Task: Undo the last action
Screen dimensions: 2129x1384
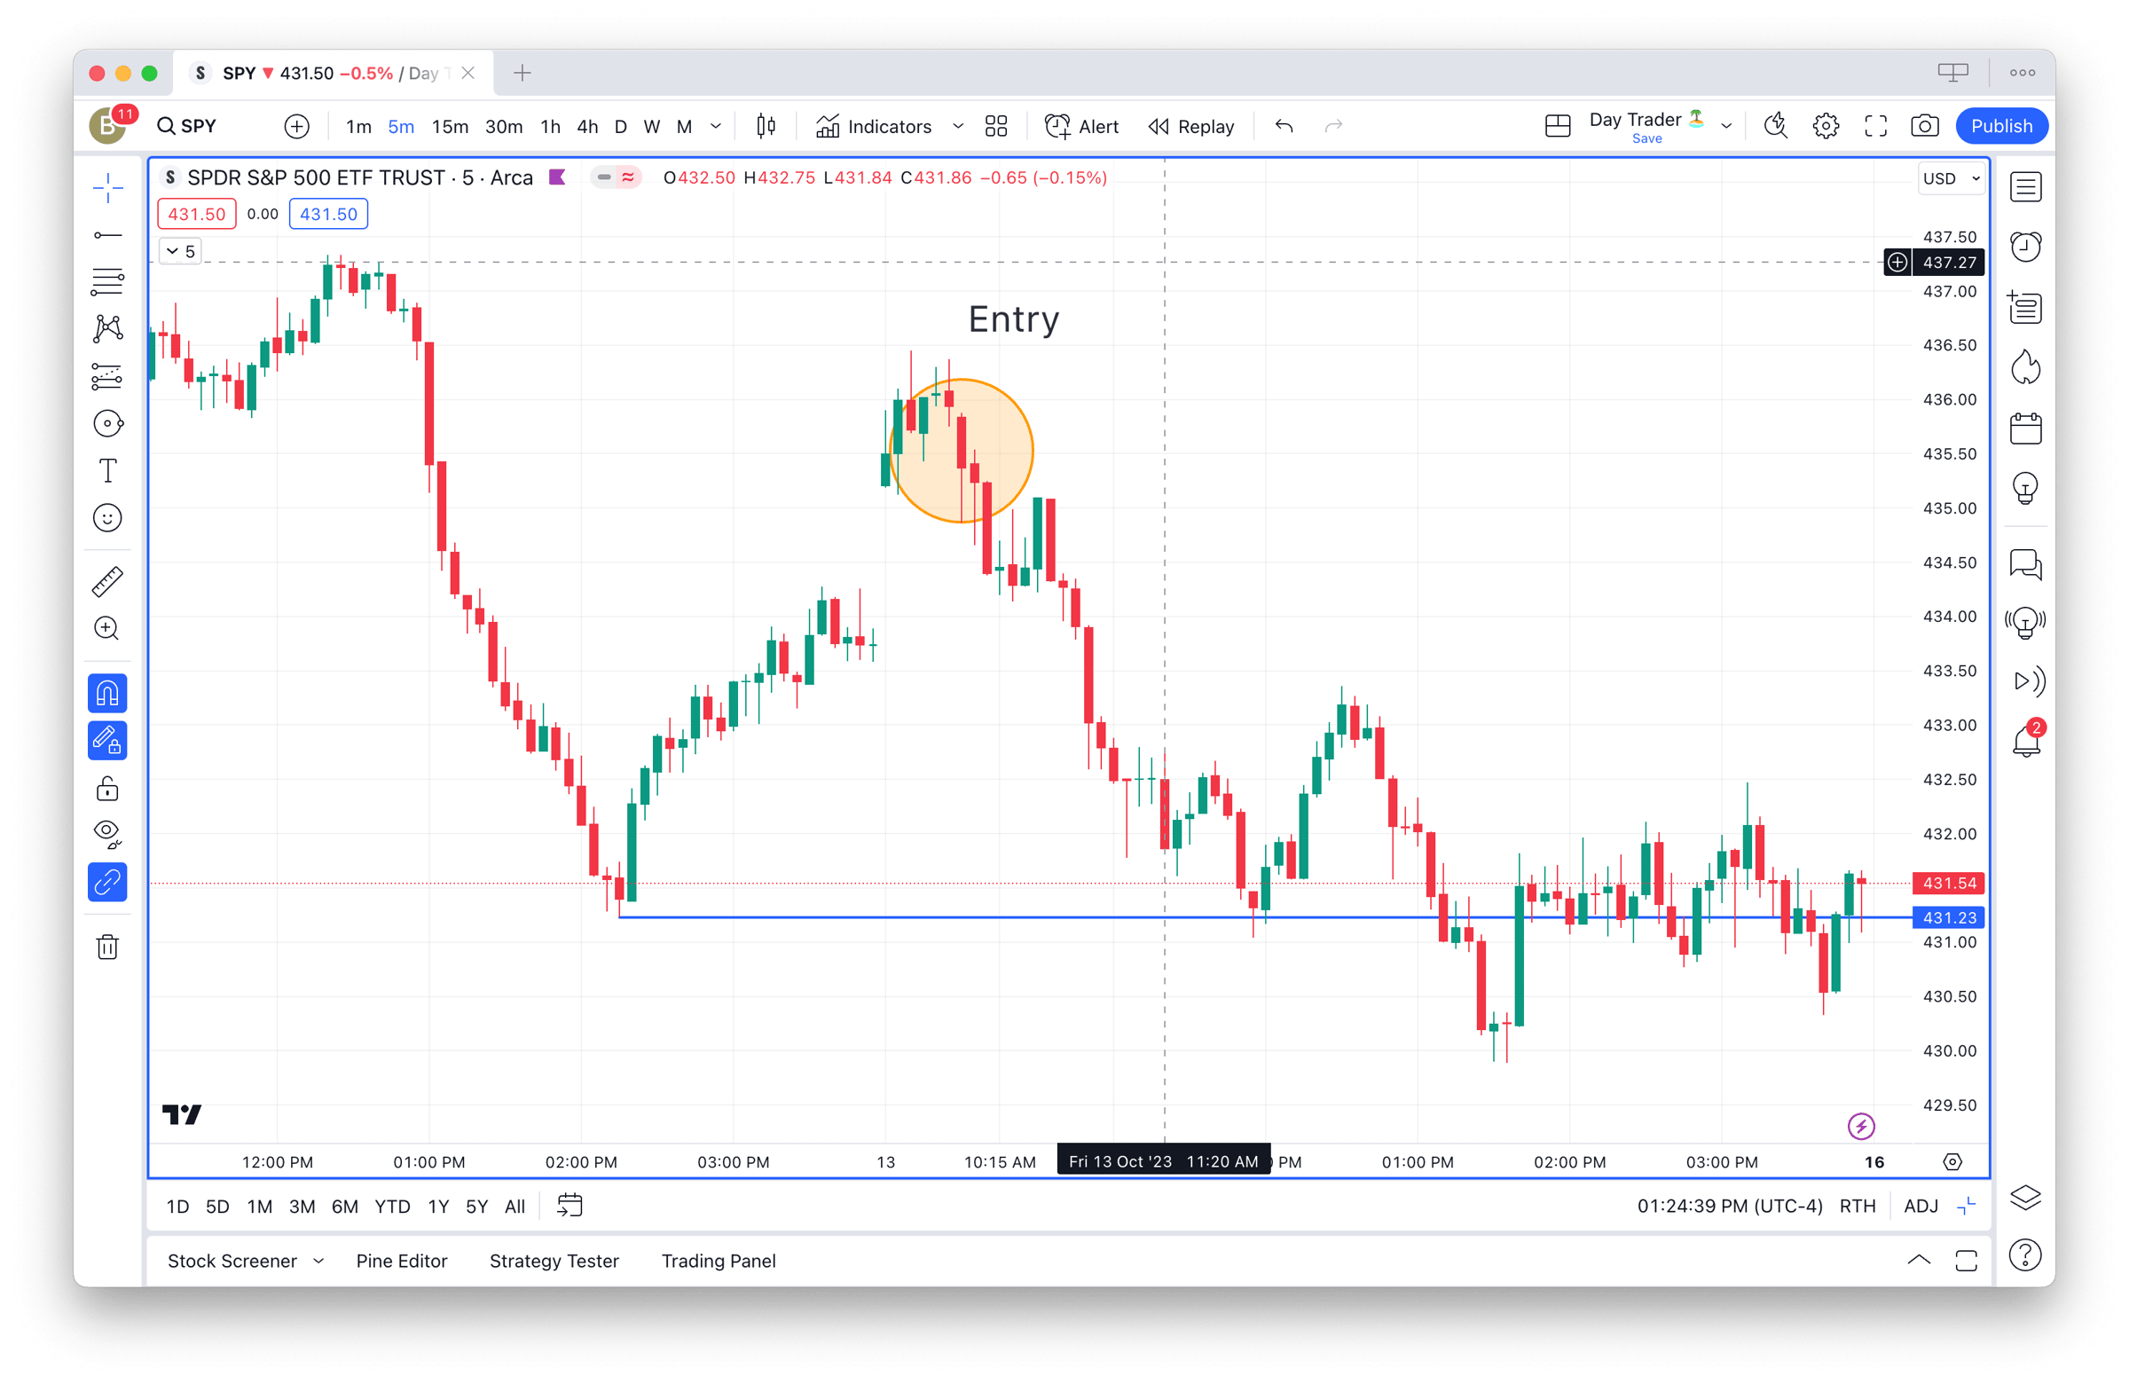Action: coord(1284,126)
